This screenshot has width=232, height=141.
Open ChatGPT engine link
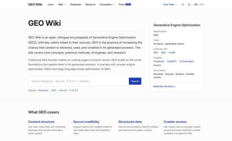172,61
